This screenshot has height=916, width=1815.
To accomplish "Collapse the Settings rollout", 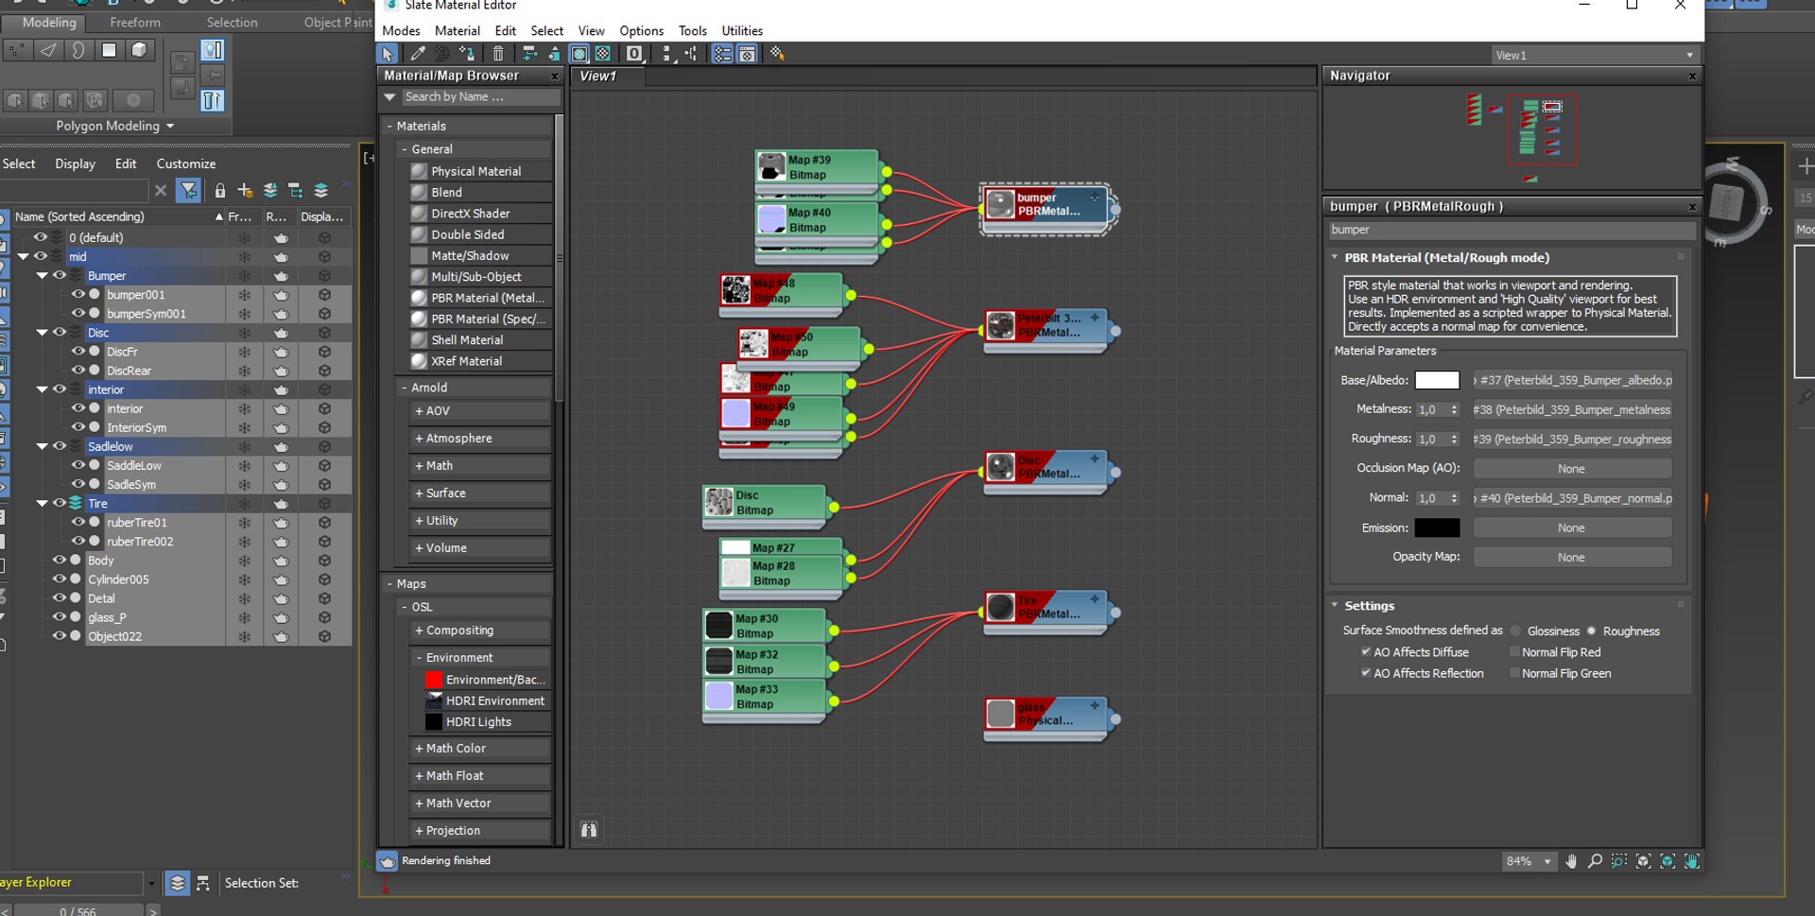I will [x=1335, y=606].
